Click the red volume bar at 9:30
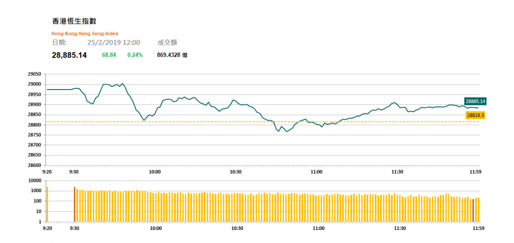This screenshot has height=243, width=514. pos(74,204)
